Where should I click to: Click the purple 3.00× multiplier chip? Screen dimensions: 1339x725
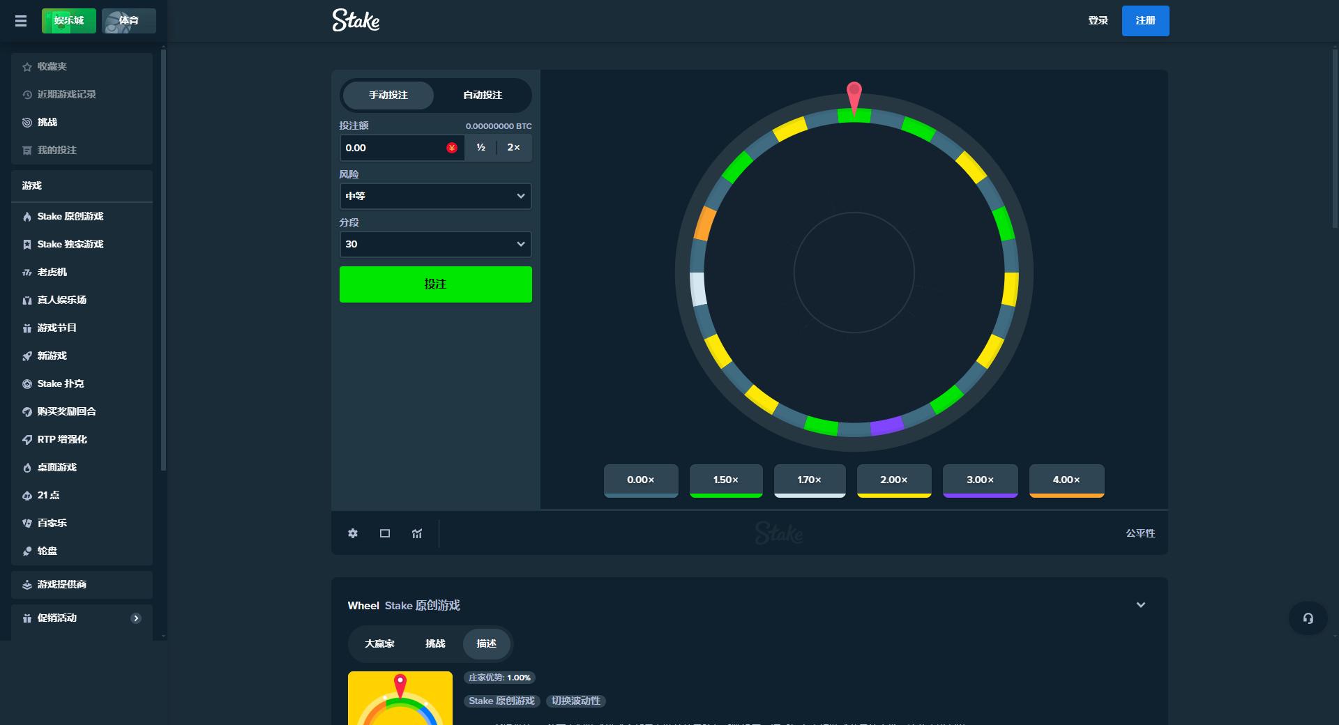click(x=980, y=480)
